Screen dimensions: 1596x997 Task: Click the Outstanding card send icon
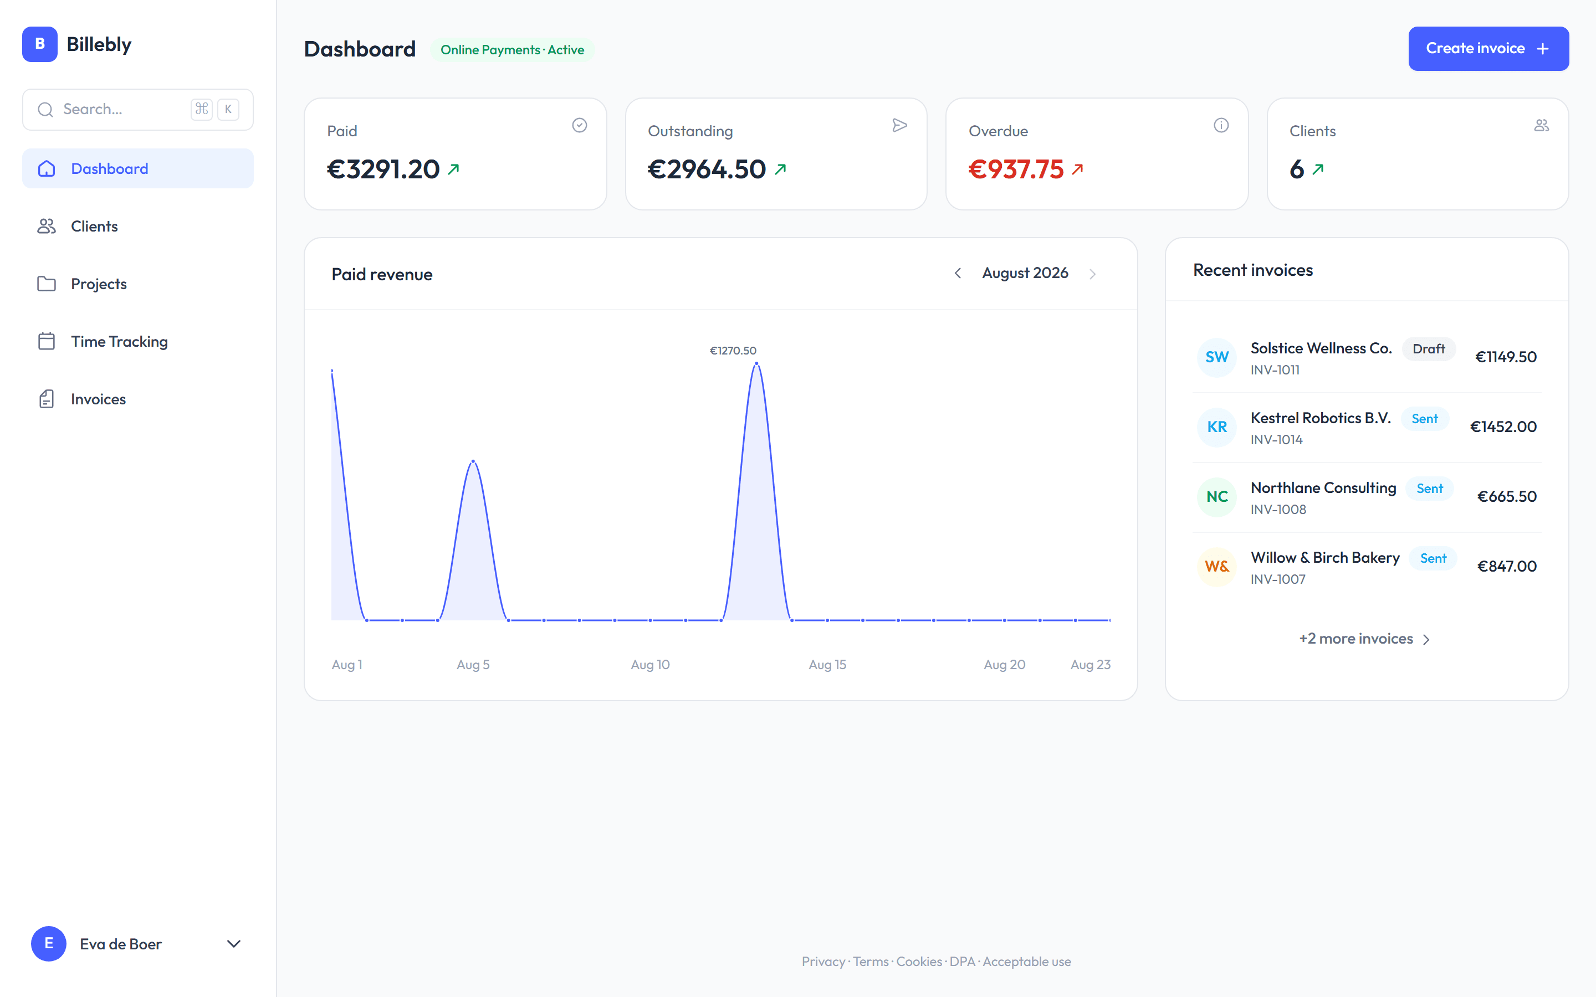point(899,125)
